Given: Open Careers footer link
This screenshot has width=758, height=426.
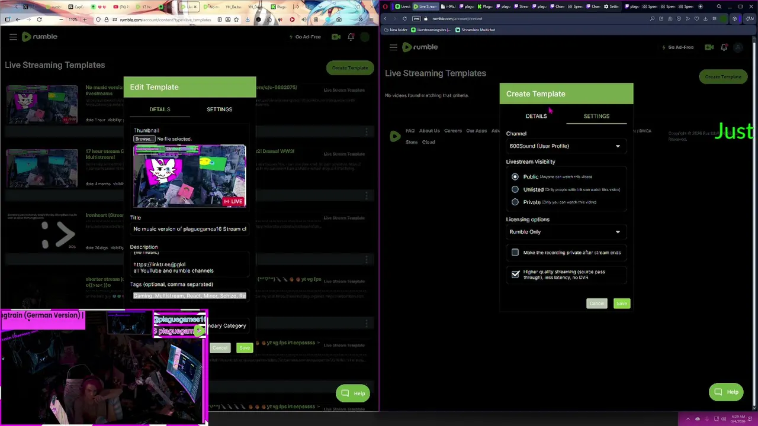Looking at the screenshot, I should pos(453,131).
